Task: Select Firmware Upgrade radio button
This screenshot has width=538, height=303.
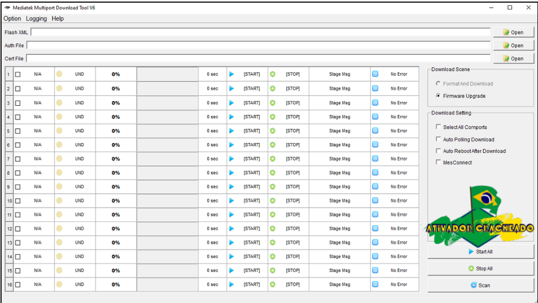Action: point(438,96)
